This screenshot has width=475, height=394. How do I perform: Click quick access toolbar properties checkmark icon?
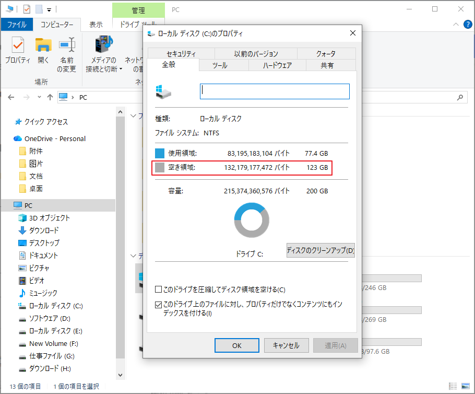(x=27, y=9)
